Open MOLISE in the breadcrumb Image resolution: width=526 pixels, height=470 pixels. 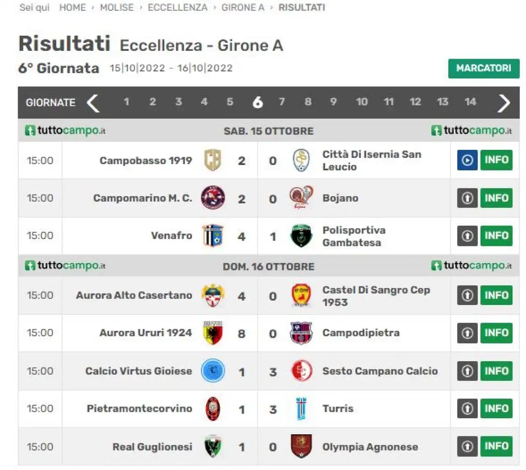pyautogui.click(x=117, y=7)
